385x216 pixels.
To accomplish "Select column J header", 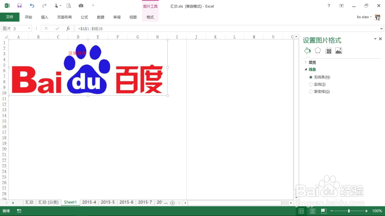I will click(x=196, y=37).
